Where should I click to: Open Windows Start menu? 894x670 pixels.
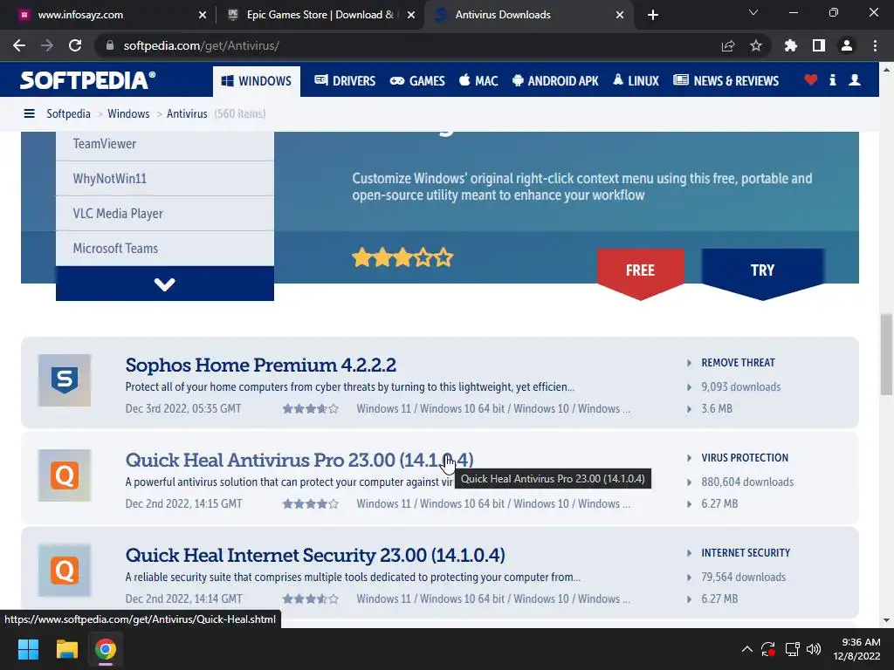(28, 649)
